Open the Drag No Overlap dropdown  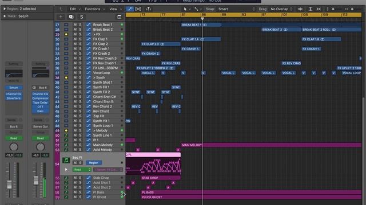(x=282, y=9)
